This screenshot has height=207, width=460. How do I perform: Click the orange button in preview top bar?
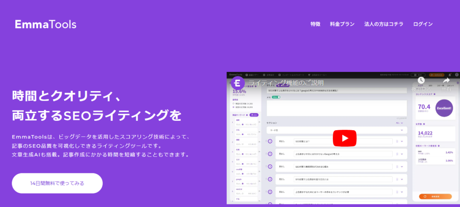pos(437,75)
